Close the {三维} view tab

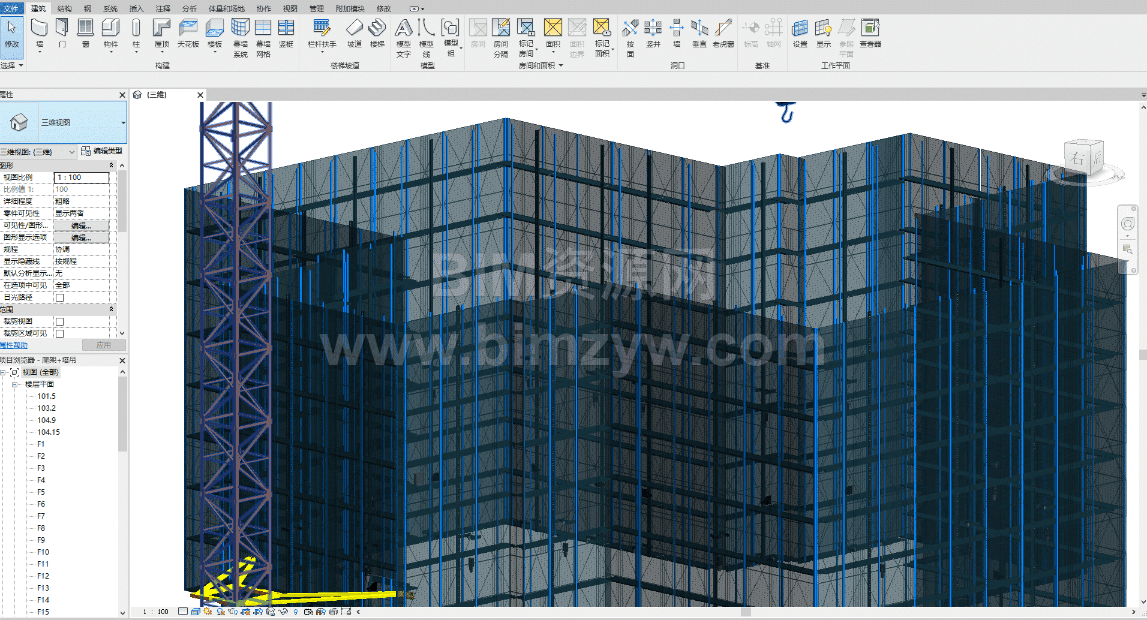click(200, 95)
